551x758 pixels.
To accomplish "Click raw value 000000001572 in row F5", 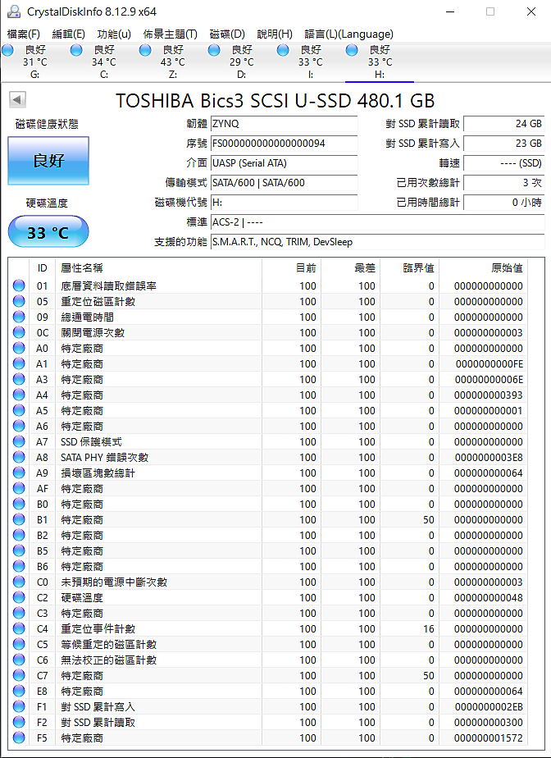I will pyautogui.click(x=488, y=738).
